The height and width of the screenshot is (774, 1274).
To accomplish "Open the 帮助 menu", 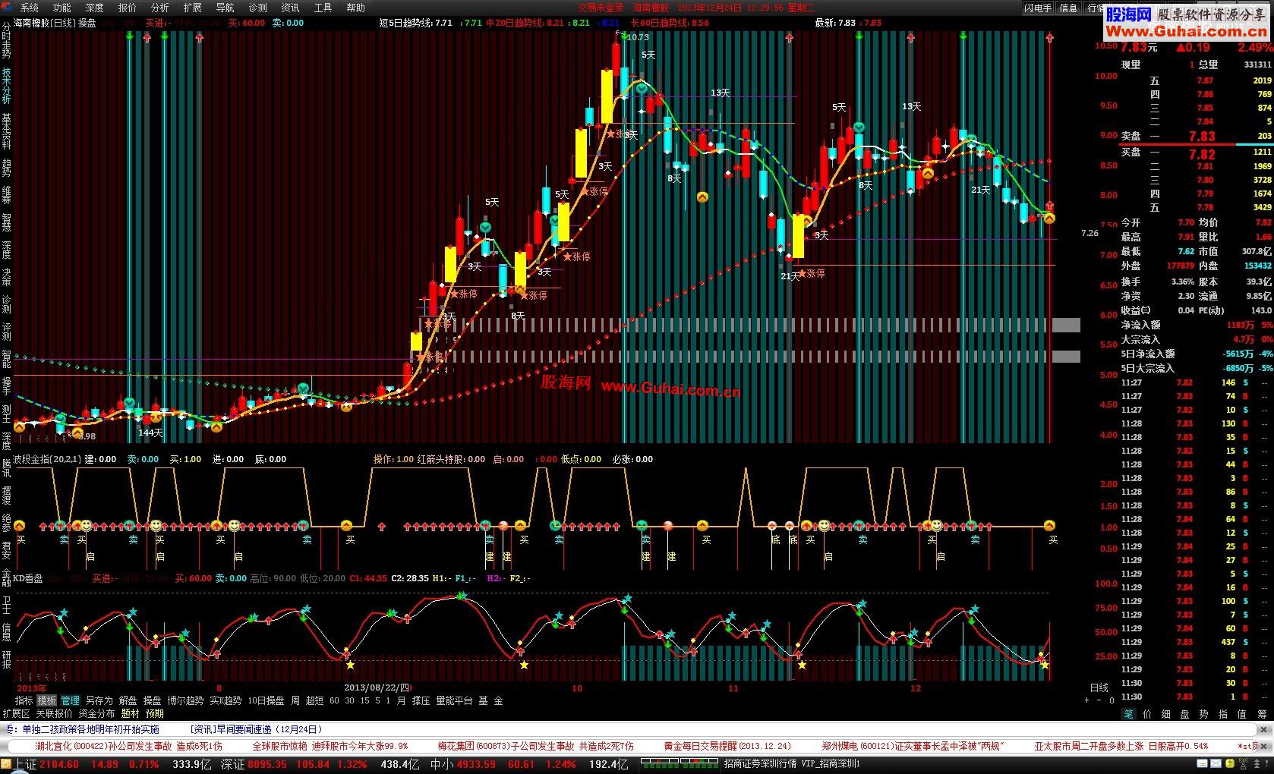I will (x=355, y=8).
